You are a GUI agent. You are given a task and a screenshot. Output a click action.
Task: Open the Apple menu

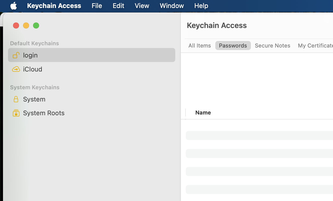(14, 6)
